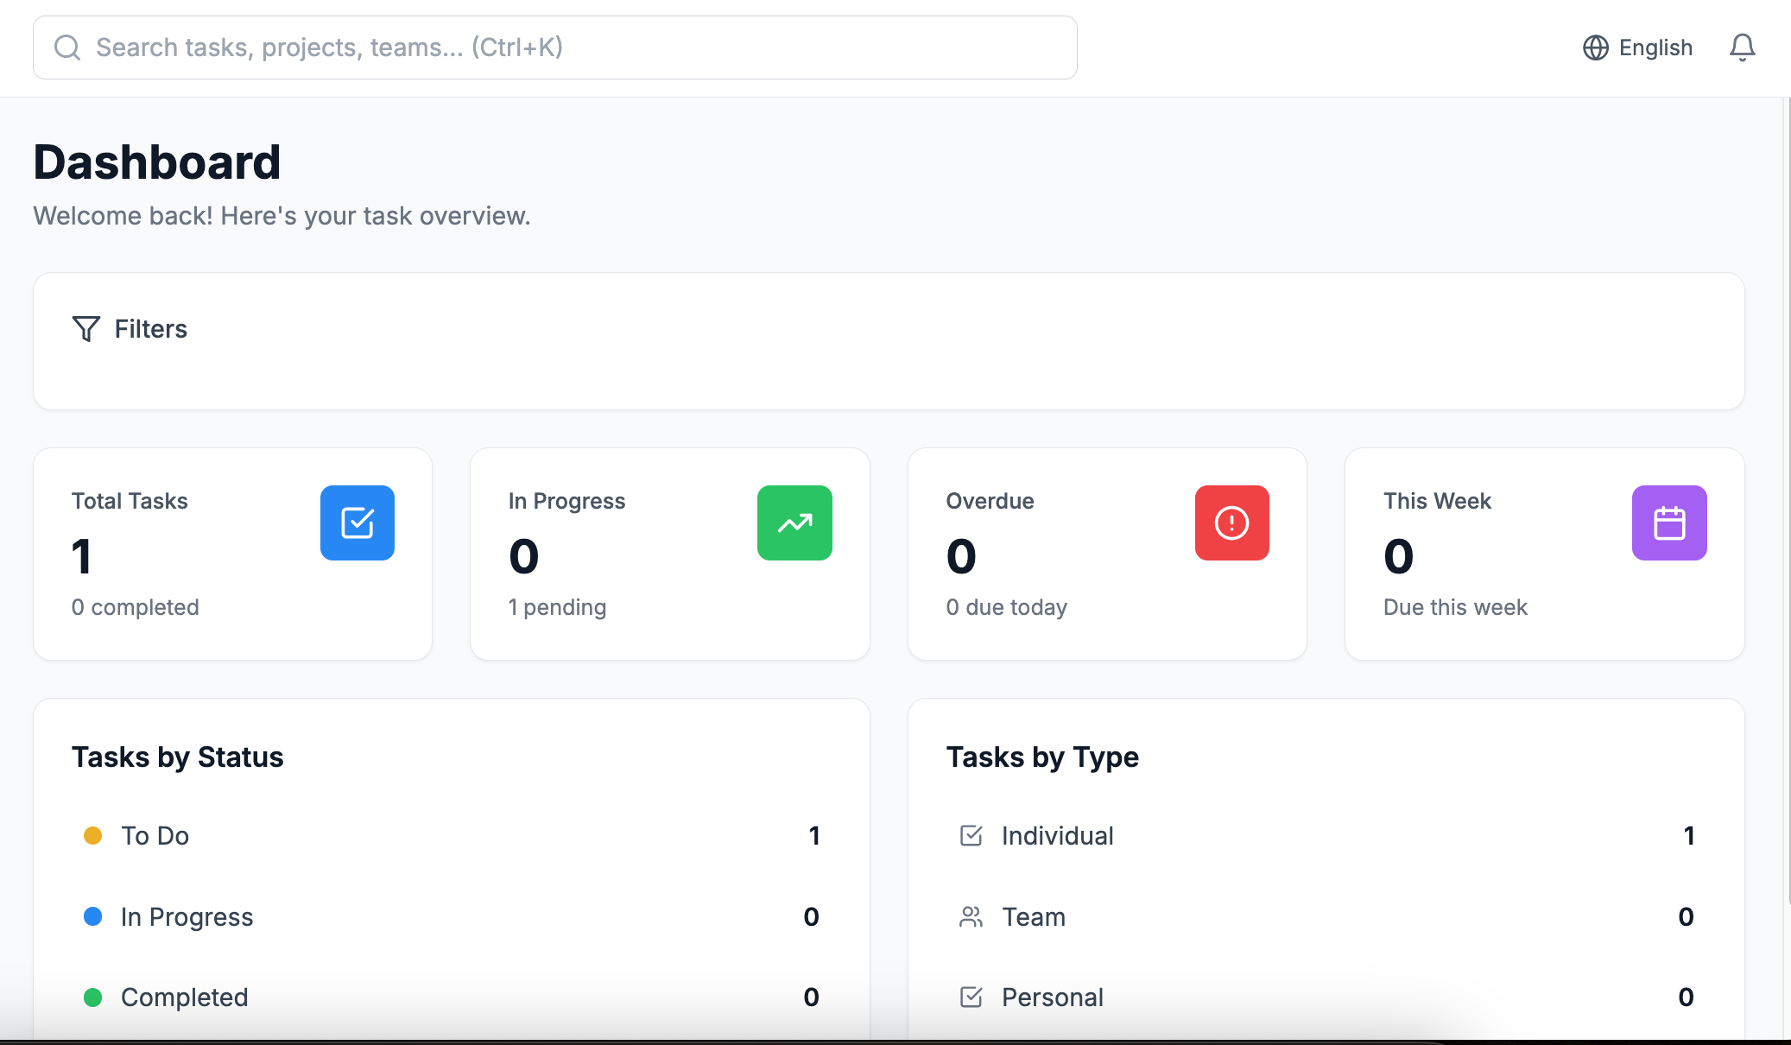The width and height of the screenshot is (1791, 1045).
Task: Click the purple This Week calendar icon
Action: 1668,522
